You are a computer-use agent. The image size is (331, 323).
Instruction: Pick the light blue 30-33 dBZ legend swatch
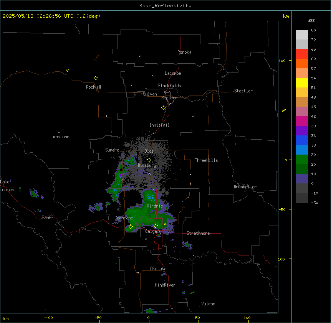[302, 150]
